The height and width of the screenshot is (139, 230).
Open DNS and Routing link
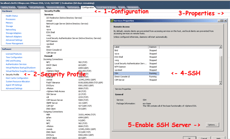pyautogui.click(x=13, y=61)
